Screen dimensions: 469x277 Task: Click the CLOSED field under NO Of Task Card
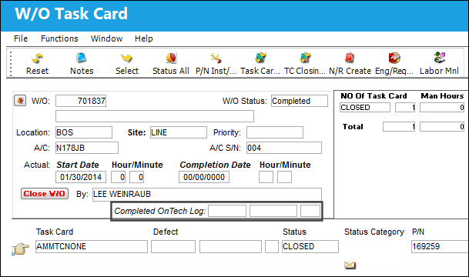tap(365, 107)
